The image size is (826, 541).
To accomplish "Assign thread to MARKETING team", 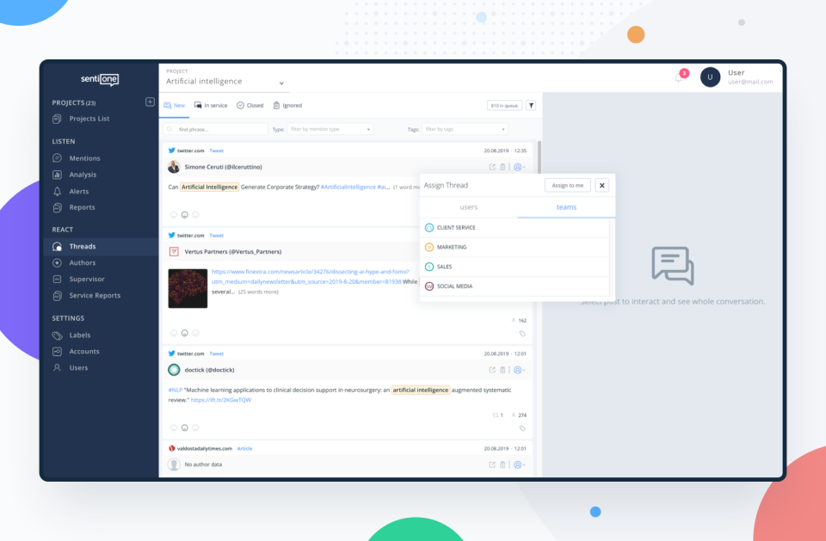I will [x=515, y=247].
